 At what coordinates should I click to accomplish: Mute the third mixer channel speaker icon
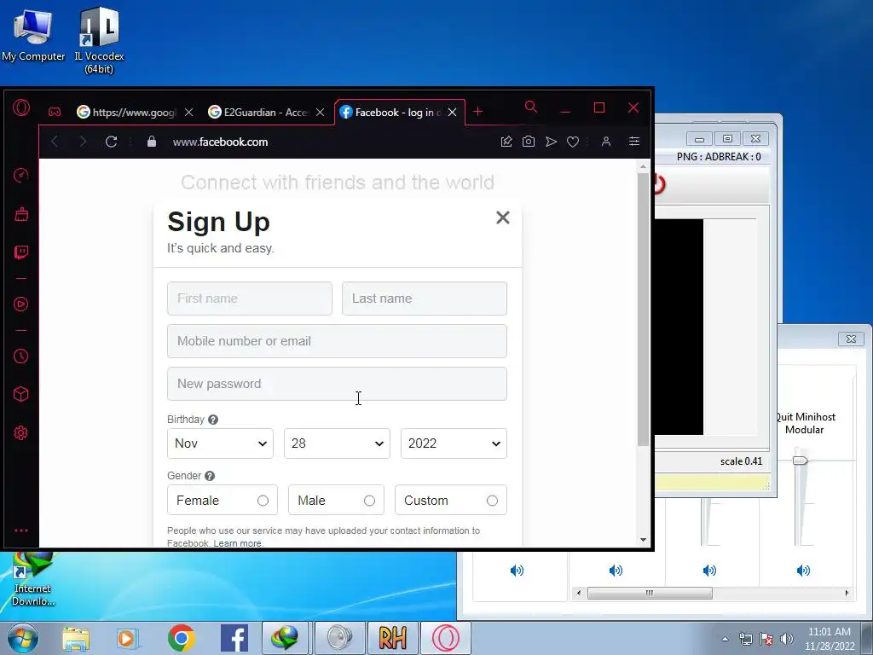click(709, 571)
